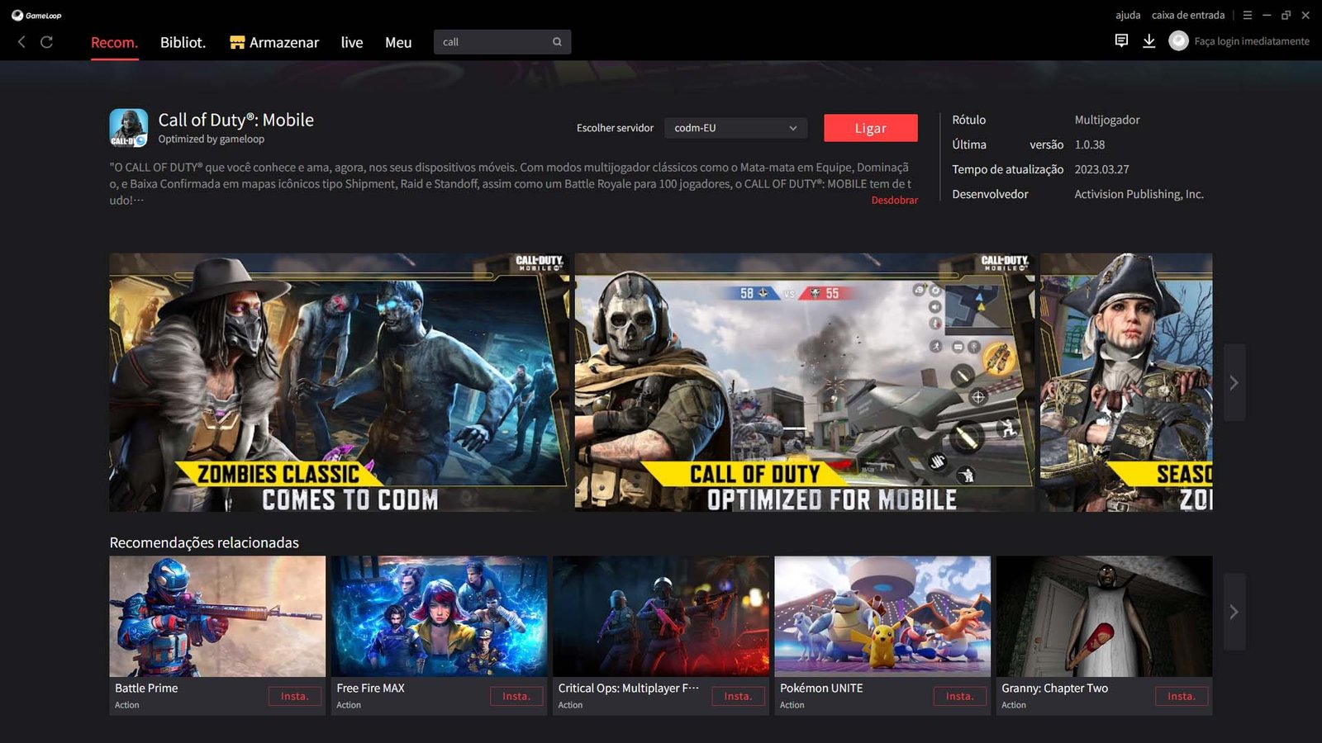
Task: Click the Call of Duty Mobile app icon
Action: click(129, 128)
